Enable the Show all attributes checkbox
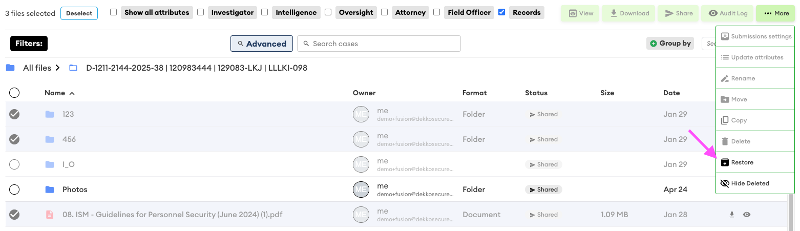The width and height of the screenshot is (800, 231). (x=114, y=12)
